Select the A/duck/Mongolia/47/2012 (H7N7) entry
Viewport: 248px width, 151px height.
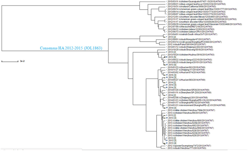(x=190, y=39)
